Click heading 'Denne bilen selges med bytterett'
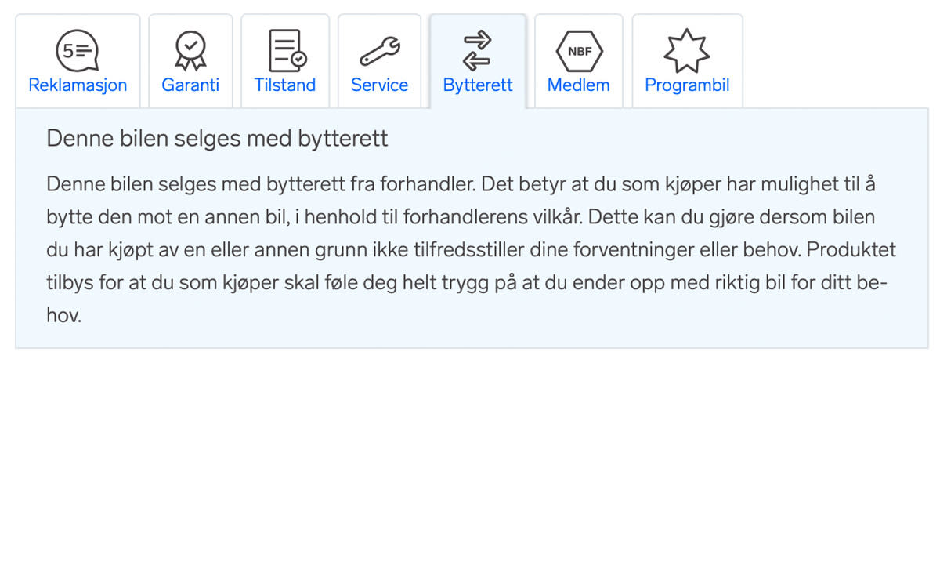 217,139
